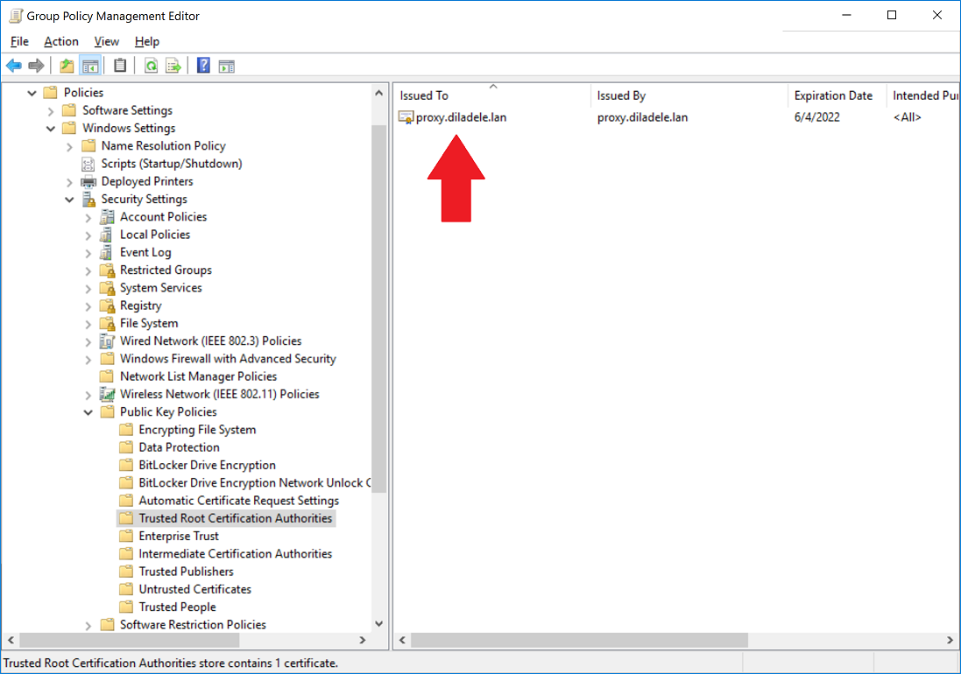961x674 pixels.
Task: Click the Restricted Groups folder-lock icon
Action: tap(108, 270)
